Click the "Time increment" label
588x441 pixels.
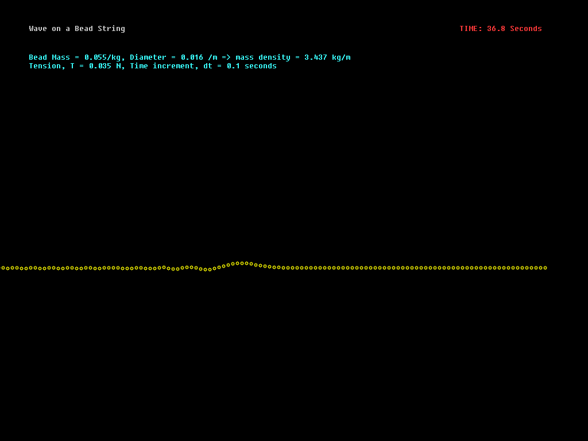coord(161,66)
